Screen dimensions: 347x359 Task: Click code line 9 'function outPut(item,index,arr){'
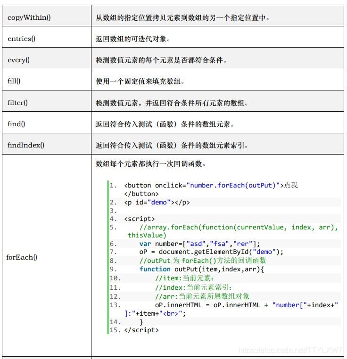click(201, 269)
